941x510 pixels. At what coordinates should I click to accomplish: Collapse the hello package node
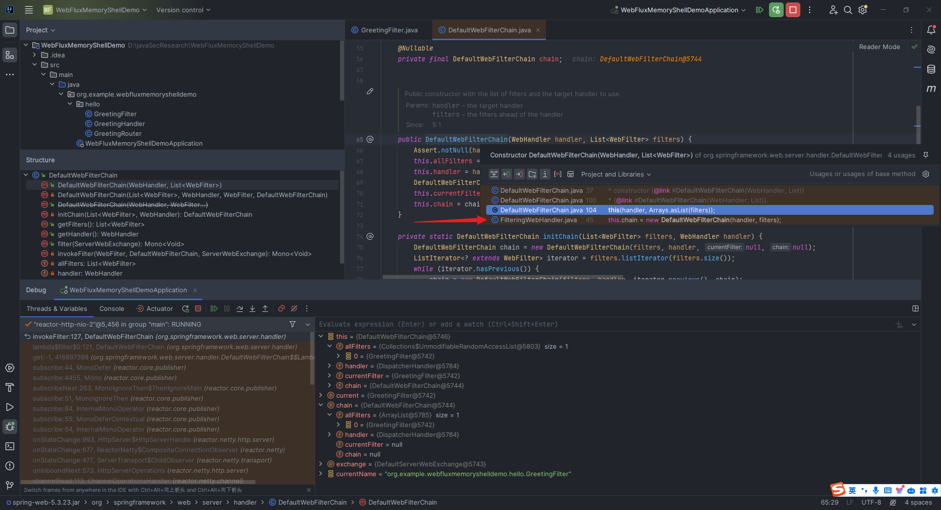(x=70, y=104)
